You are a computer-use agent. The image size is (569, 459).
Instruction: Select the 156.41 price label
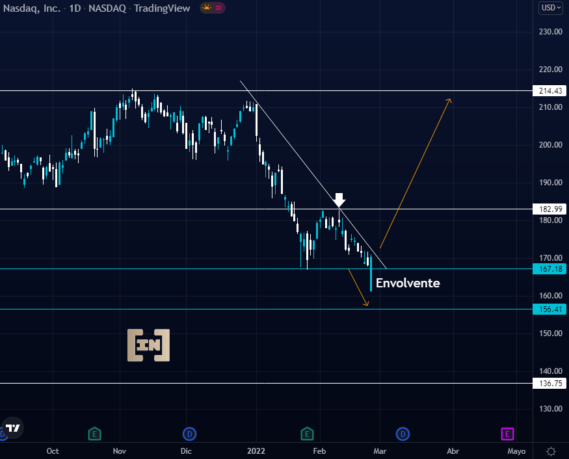pyautogui.click(x=549, y=309)
